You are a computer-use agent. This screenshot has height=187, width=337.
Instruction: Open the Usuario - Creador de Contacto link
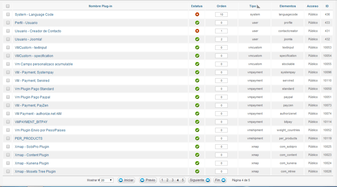(x=38, y=31)
